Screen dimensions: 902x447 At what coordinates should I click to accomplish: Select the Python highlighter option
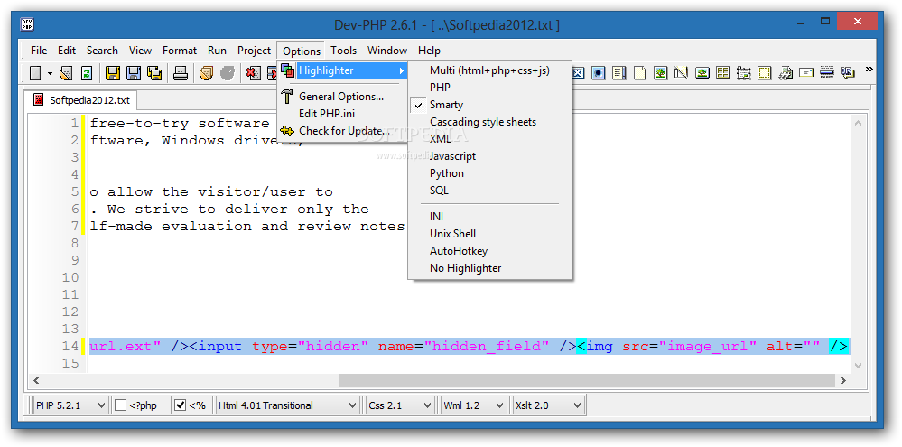pyautogui.click(x=490, y=173)
